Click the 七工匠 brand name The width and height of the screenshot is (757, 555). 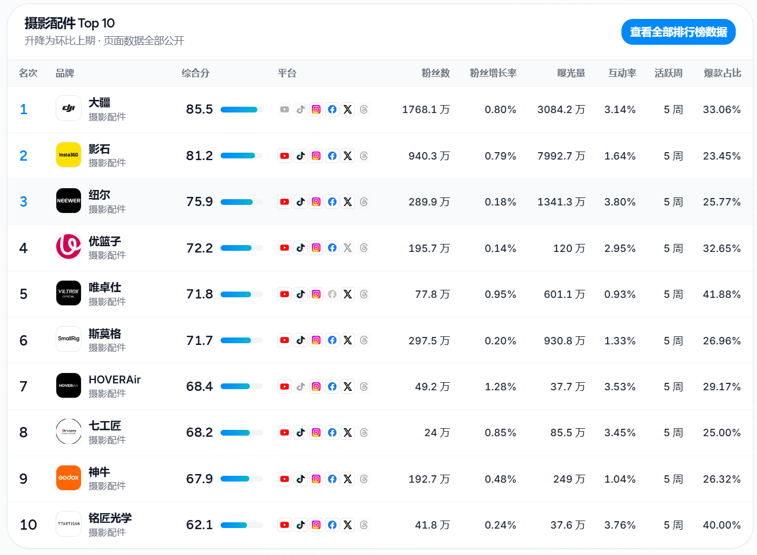click(x=105, y=426)
